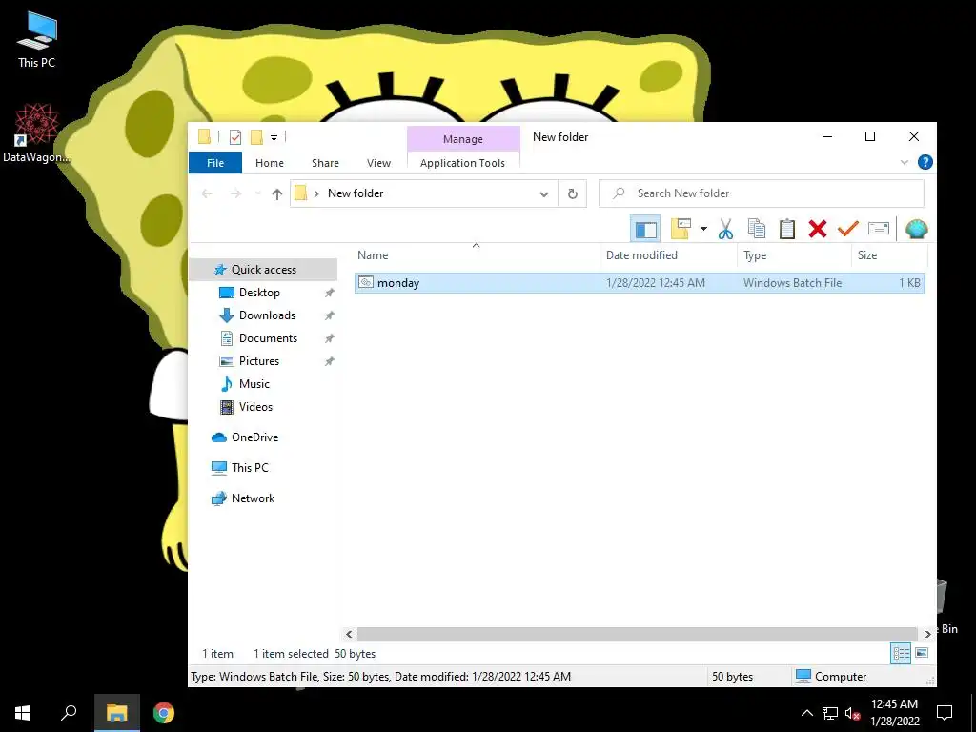Open Music in navigation pane
This screenshot has height=732, width=976.
pyautogui.click(x=254, y=384)
